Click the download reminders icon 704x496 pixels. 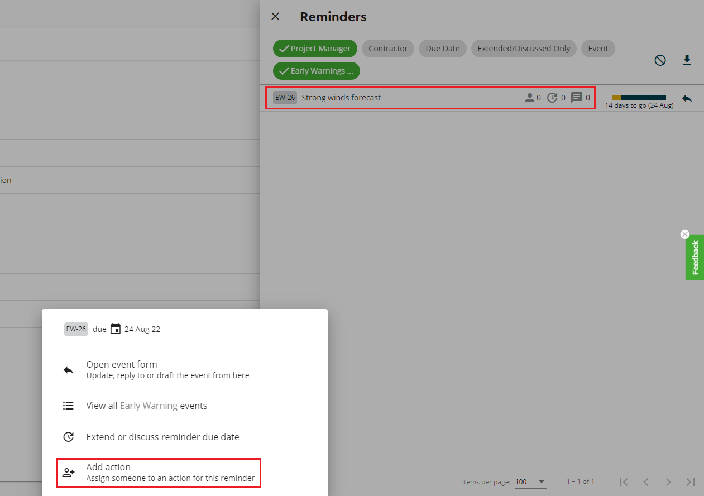[687, 60]
